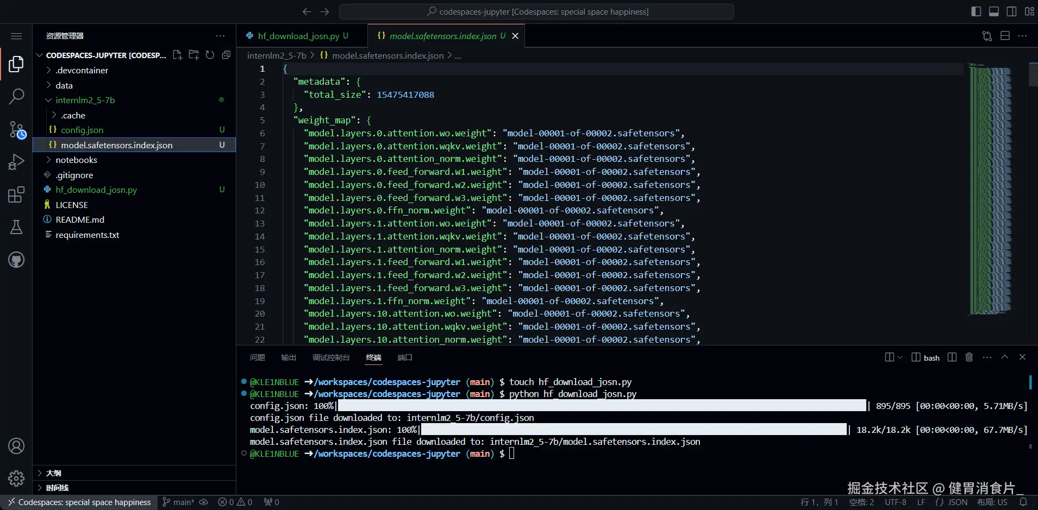Image resolution: width=1038 pixels, height=510 pixels.
Task: Expand the .devcontainer folder
Action: pos(82,70)
